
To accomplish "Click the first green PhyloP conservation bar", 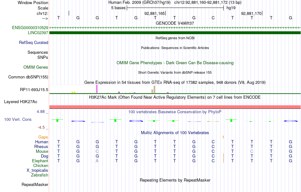I will pos(57,120).
